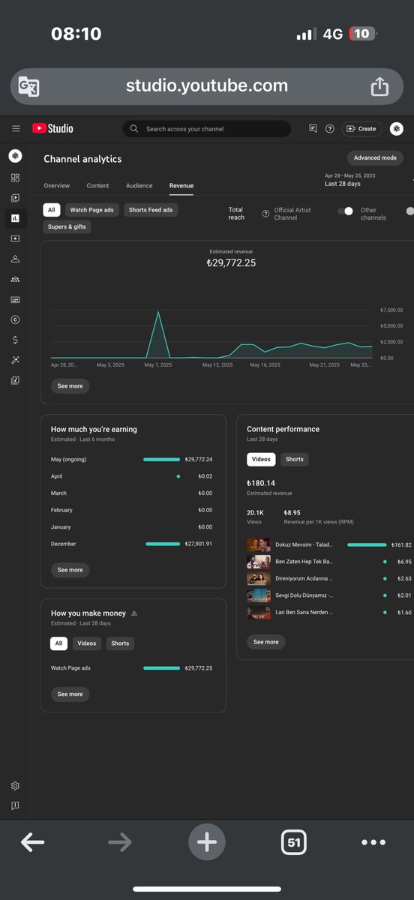The width and height of the screenshot is (414, 900).
Task: Tap the browser translate icon
Action: coord(29,86)
